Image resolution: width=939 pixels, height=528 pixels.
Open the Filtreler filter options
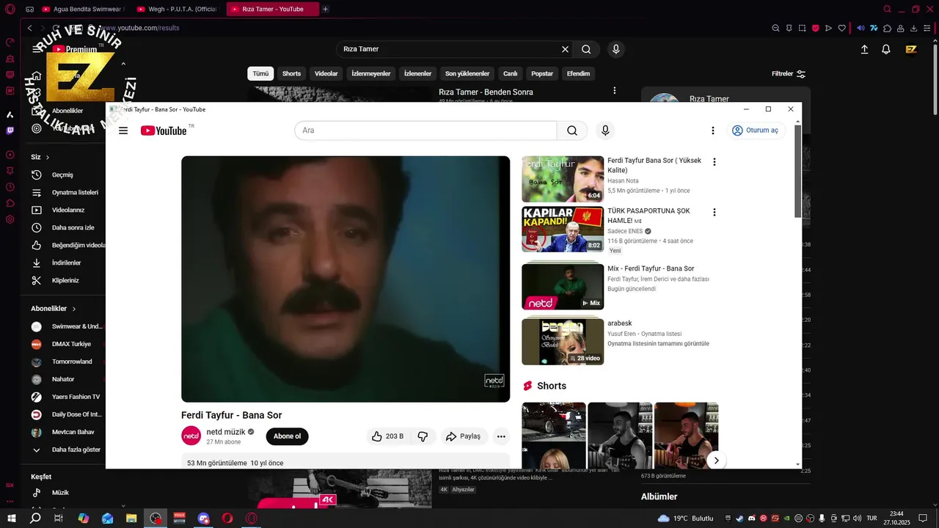click(x=789, y=74)
